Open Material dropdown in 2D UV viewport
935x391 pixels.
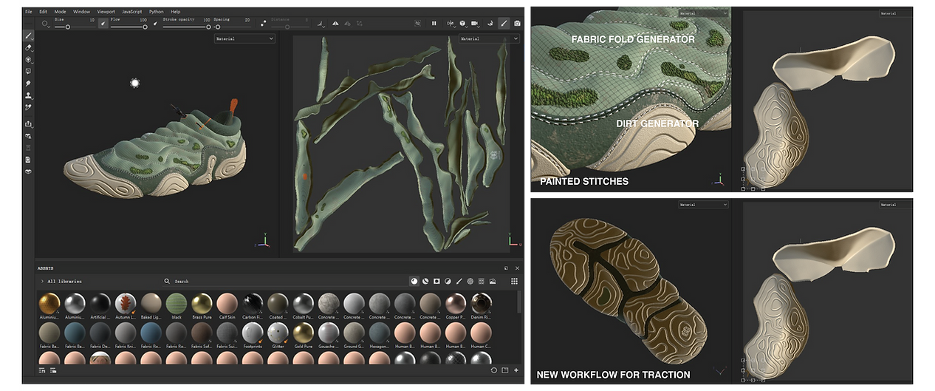[487, 38]
